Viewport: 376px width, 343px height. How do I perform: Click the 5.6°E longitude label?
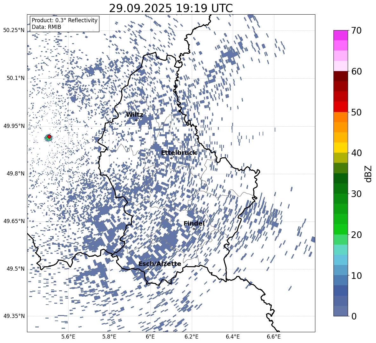[68, 337]
